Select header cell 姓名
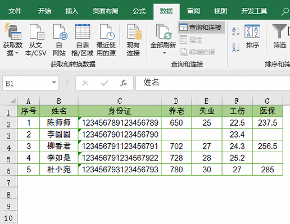This screenshot has height=224, width=290. point(59,111)
